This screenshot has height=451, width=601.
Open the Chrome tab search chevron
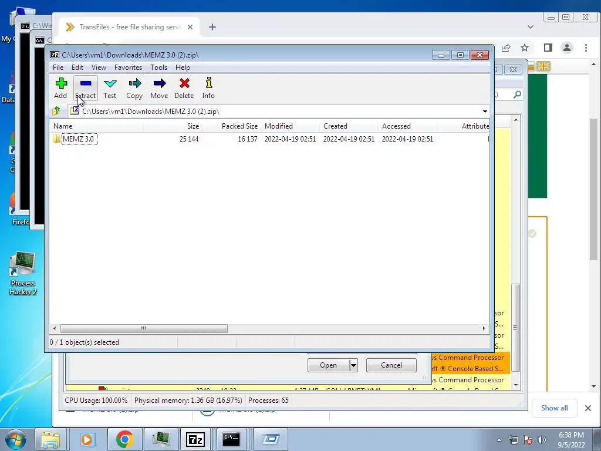[x=531, y=27]
